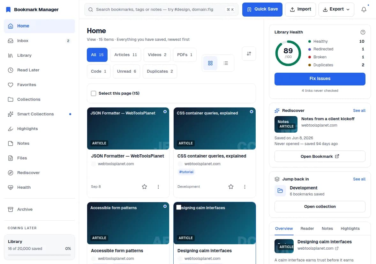Click the Library Health help icon
Image resolution: width=376 pixels, height=264 pixels.
point(363,32)
